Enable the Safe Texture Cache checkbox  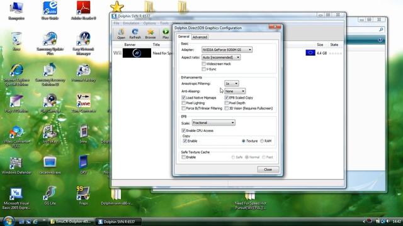pos(183,157)
